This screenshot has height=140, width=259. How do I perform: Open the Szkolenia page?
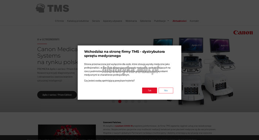pyautogui.click(x=145, y=21)
